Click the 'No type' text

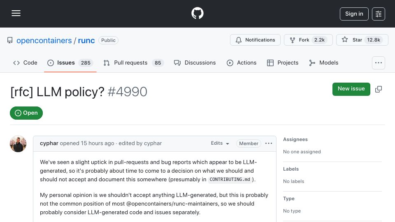(292, 211)
